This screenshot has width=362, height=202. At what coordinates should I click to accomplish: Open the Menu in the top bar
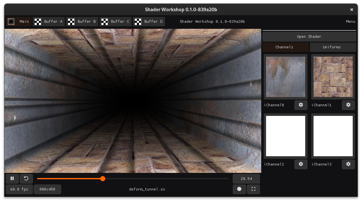pos(350,21)
